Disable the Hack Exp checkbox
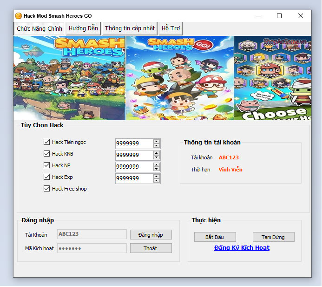Screen dimensions: 322x287 46,177
